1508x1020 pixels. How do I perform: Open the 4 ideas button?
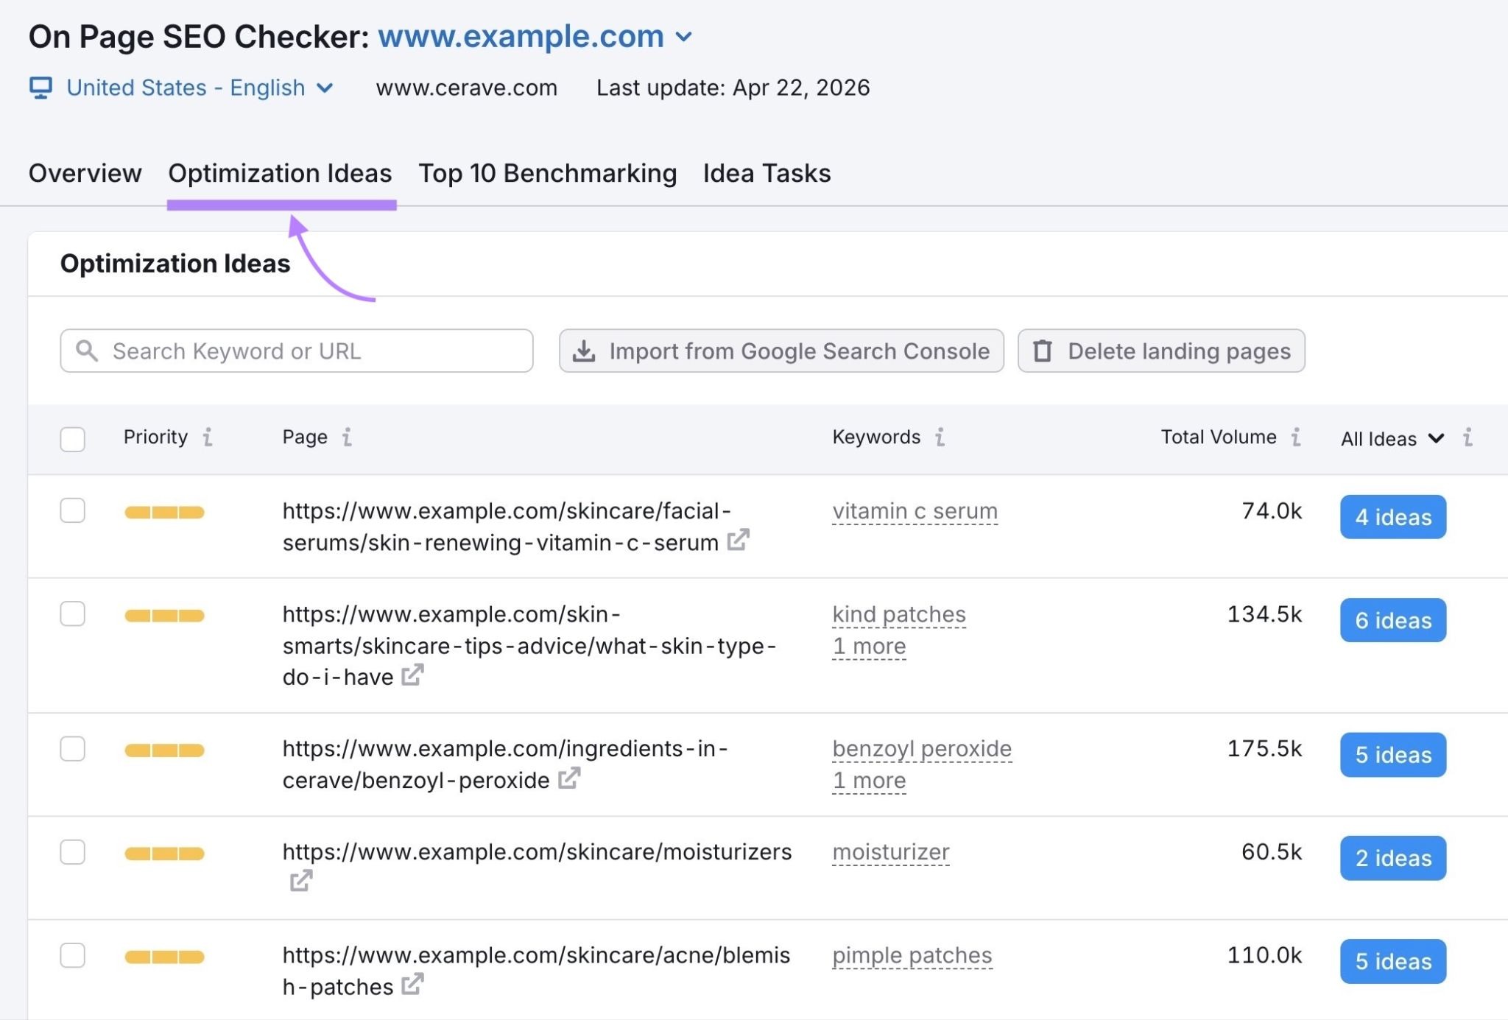click(x=1393, y=517)
